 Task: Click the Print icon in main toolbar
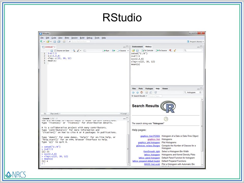(x=64, y=41)
